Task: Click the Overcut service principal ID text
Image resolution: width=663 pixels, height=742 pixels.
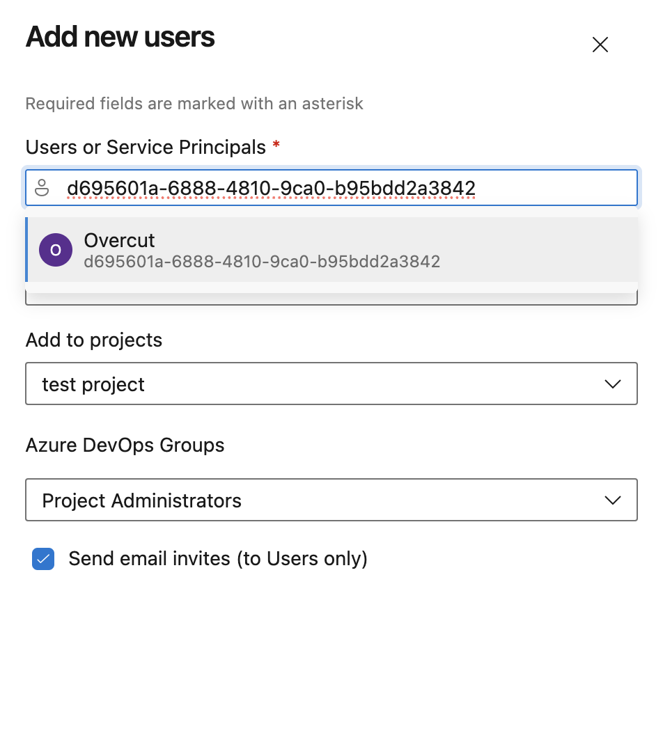Action: click(x=262, y=262)
